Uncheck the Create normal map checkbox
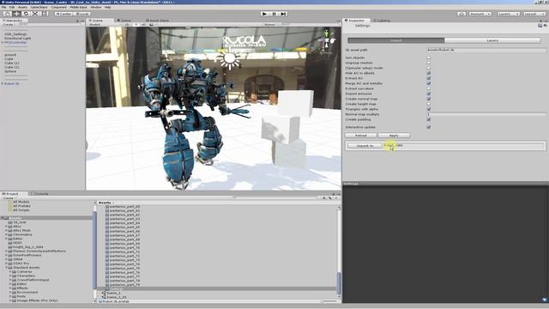 coord(429,99)
